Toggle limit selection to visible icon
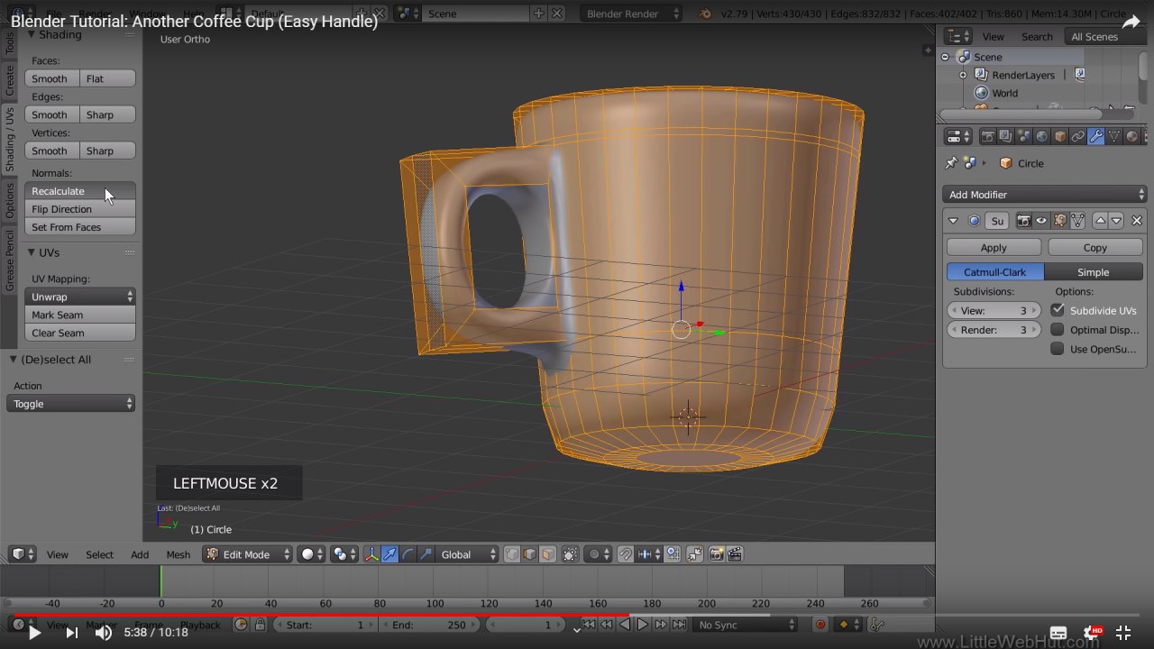The height and width of the screenshot is (649, 1154). tap(570, 554)
